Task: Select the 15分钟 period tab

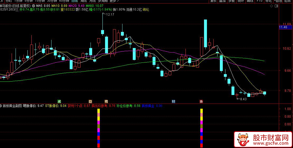Action: (x=40, y=1)
